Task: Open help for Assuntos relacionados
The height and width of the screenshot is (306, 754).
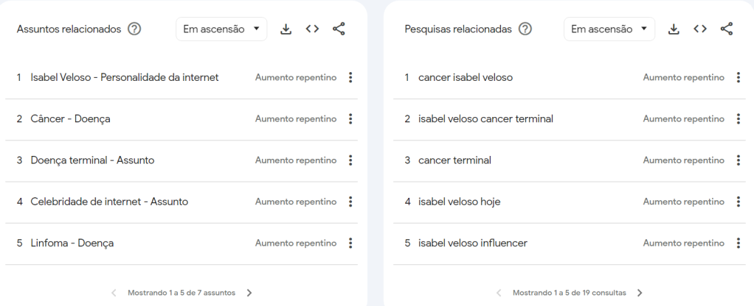Action: click(134, 29)
